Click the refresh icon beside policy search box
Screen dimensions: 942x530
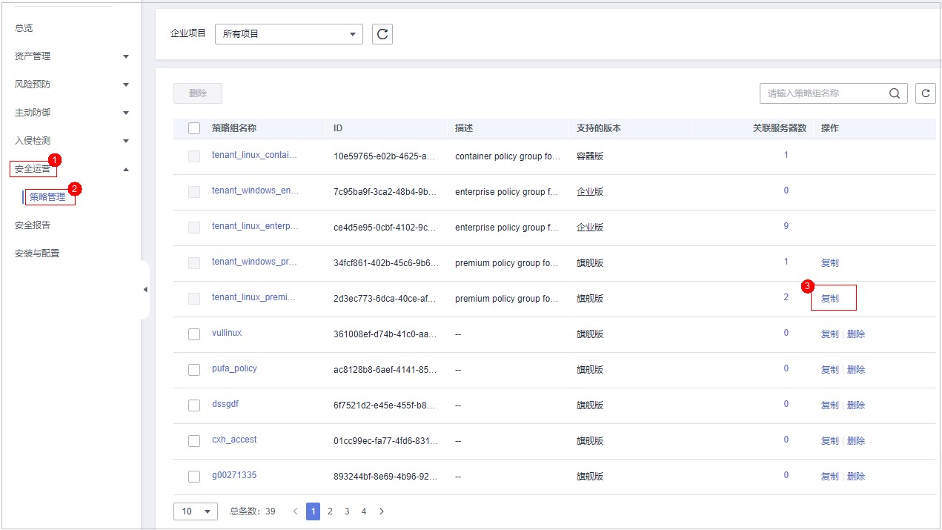tap(925, 93)
